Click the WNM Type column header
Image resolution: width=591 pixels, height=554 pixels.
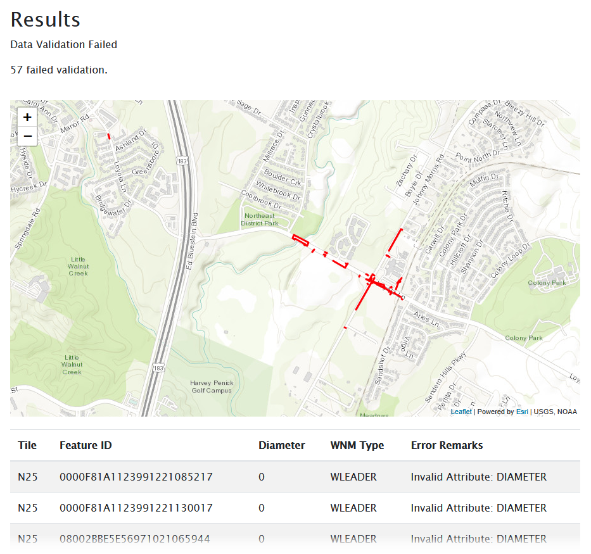click(357, 445)
